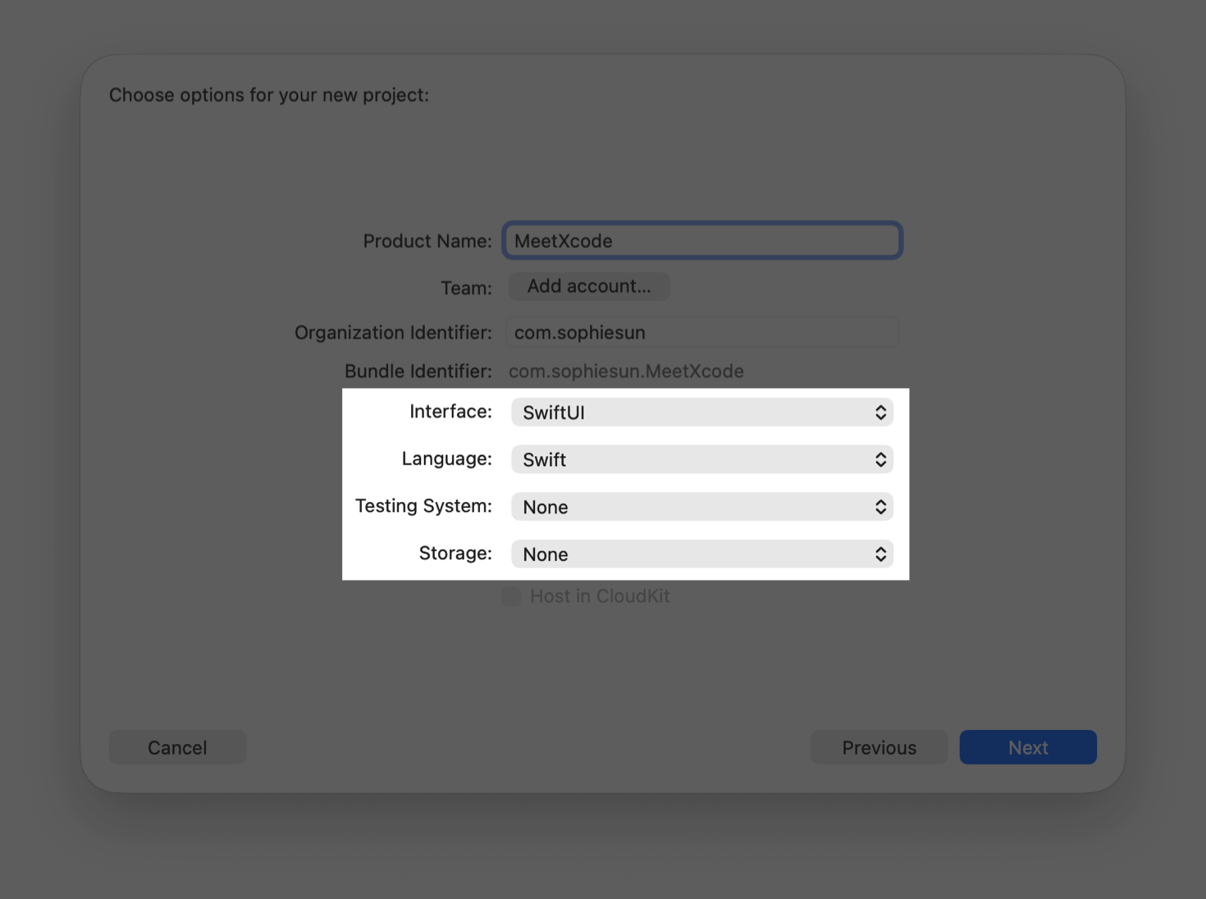This screenshot has height=899, width=1206.
Task: Click the chevron on Storage popup
Action: tap(880, 554)
